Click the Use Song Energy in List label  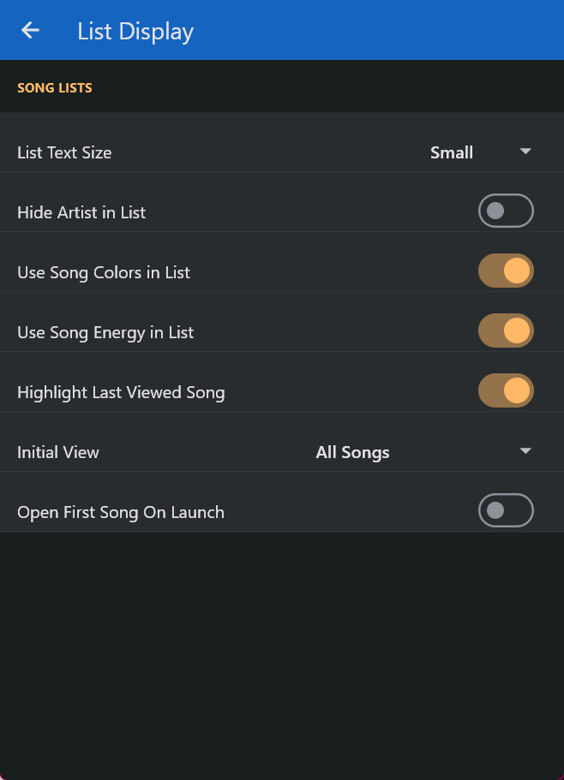tap(105, 332)
